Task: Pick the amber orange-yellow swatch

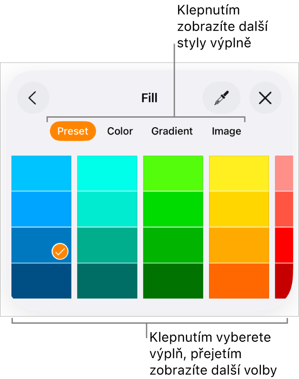Action: pos(239,245)
